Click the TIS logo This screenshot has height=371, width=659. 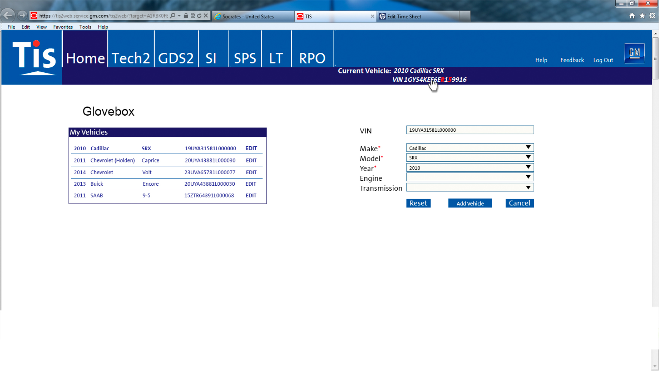pos(34,57)
